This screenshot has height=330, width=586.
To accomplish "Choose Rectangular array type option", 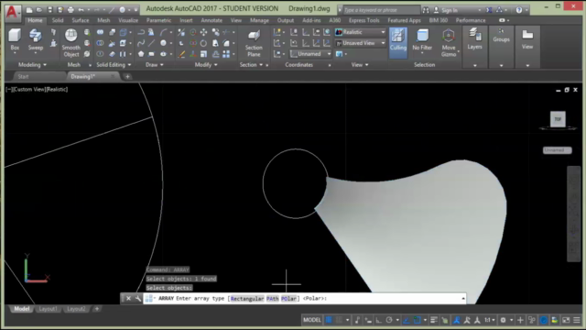I will coord(247,299).
